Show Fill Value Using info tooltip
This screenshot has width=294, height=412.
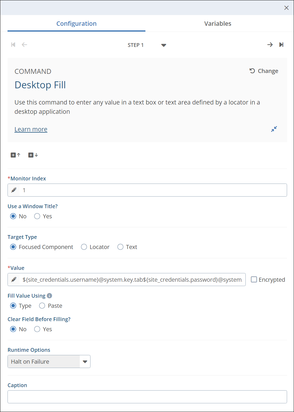tap(49, 296)
